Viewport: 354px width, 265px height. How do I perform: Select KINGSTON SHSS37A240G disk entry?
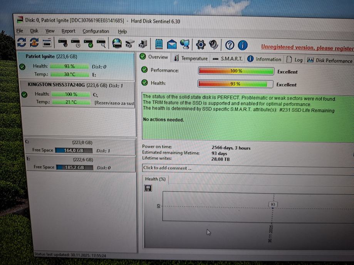(78, 94)
